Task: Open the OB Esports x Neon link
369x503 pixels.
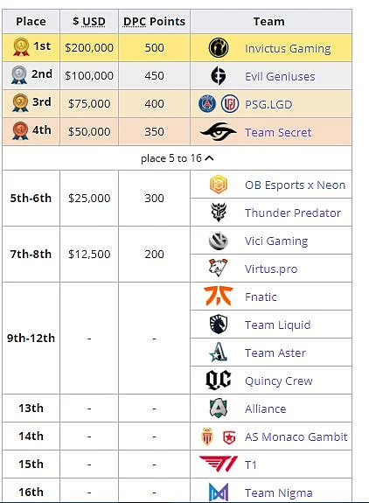Action: [x=295, y=185]
